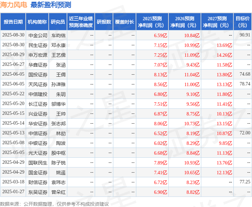The image size is (252, 207).
Task: Select institution 中信证券
Action: [38, 133]
